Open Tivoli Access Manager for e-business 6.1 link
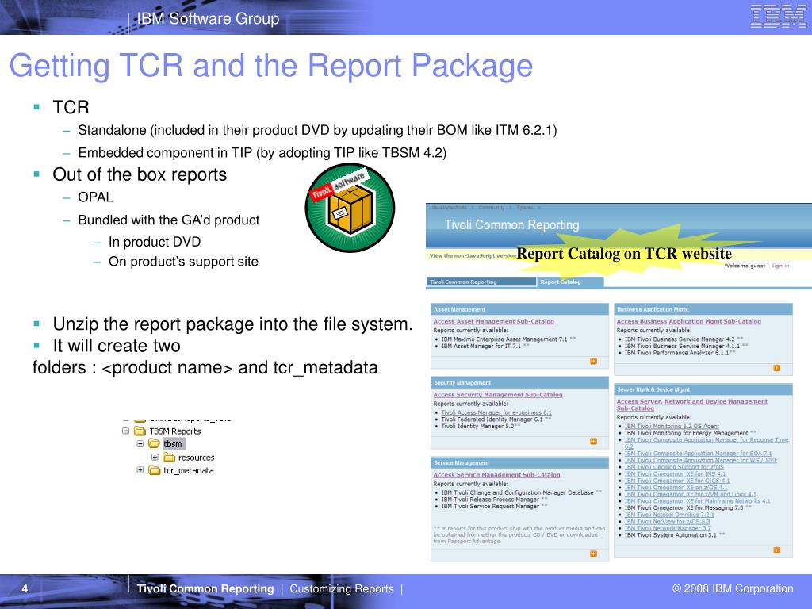 point(496,412)
